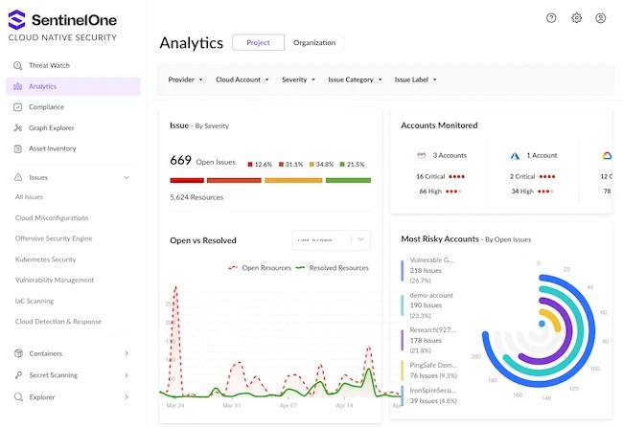This screenshot has height=428, width=623.
Task: Select the Compliance checkbox icon in sidebar
Action: [x=18, y=107]
